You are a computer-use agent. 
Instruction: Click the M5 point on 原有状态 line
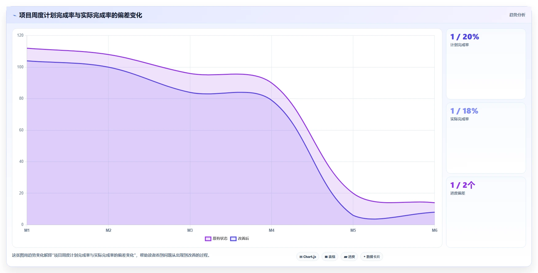(x=353, y=193)
